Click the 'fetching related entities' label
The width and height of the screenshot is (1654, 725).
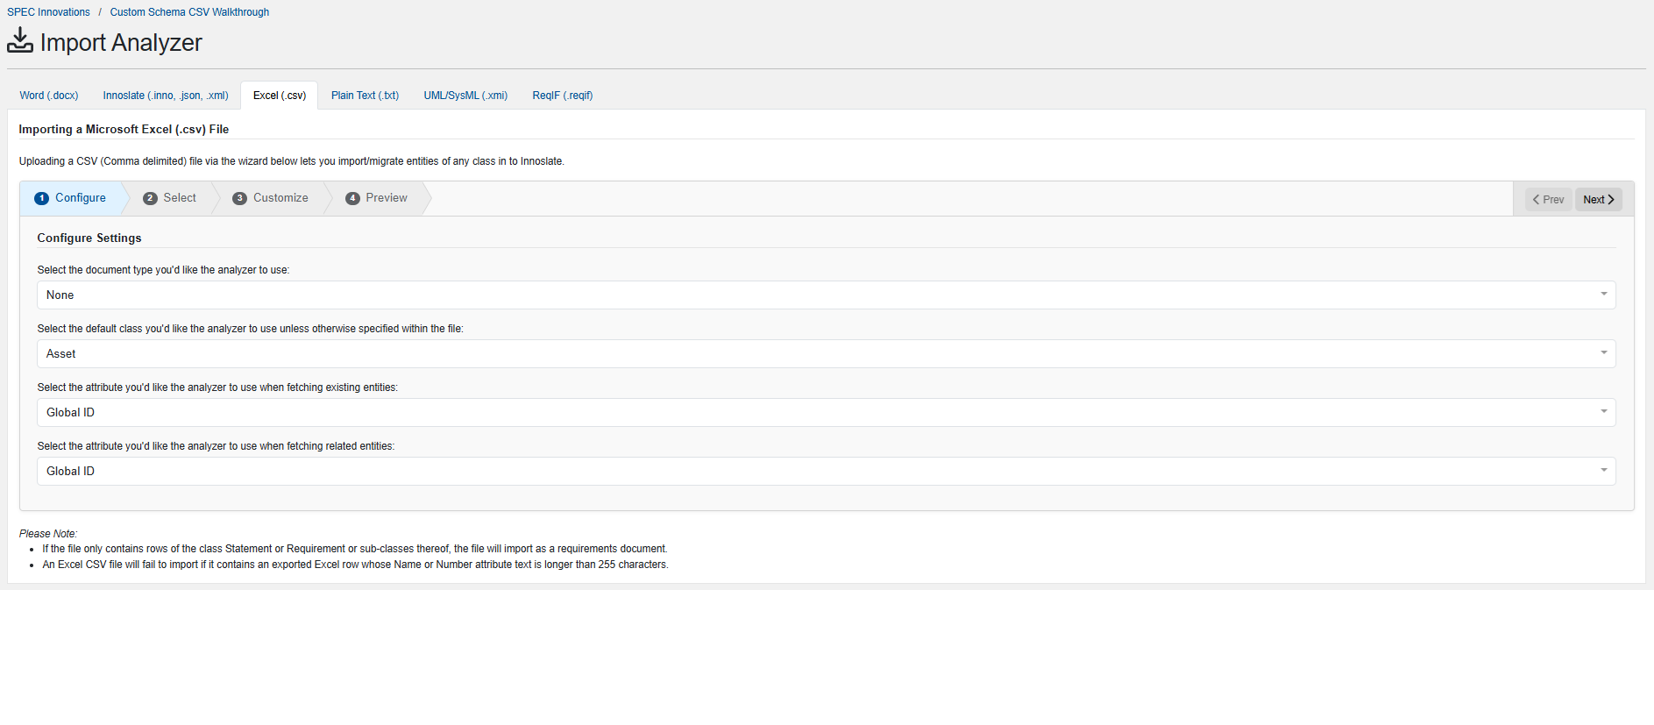point(216,446)
